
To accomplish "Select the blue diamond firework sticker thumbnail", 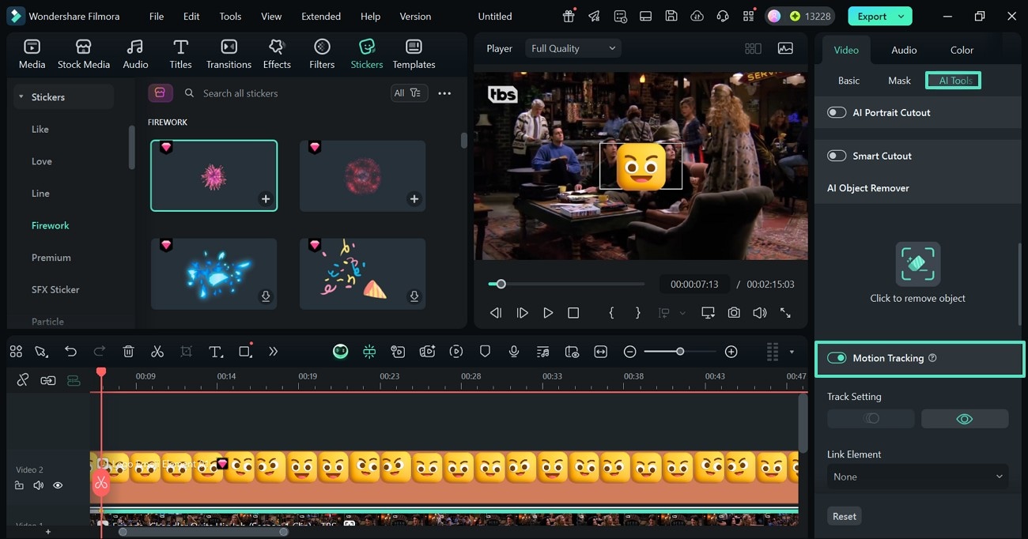I will (x=214, y=272).
